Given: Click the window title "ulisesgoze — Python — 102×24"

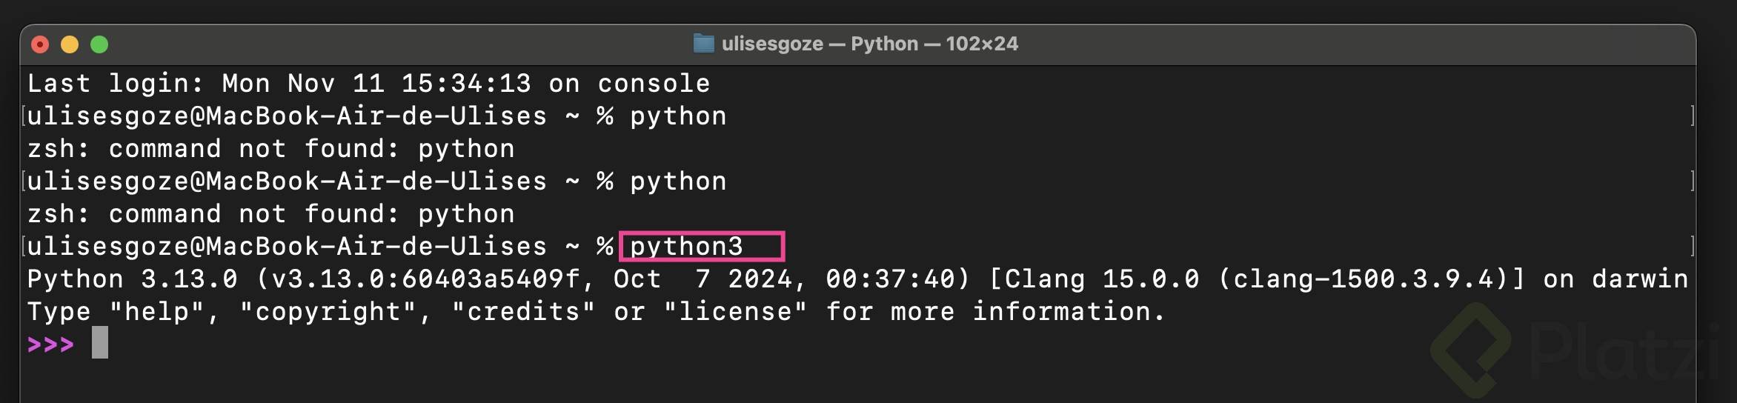Looking at the screenshot, I should (869, 44).
